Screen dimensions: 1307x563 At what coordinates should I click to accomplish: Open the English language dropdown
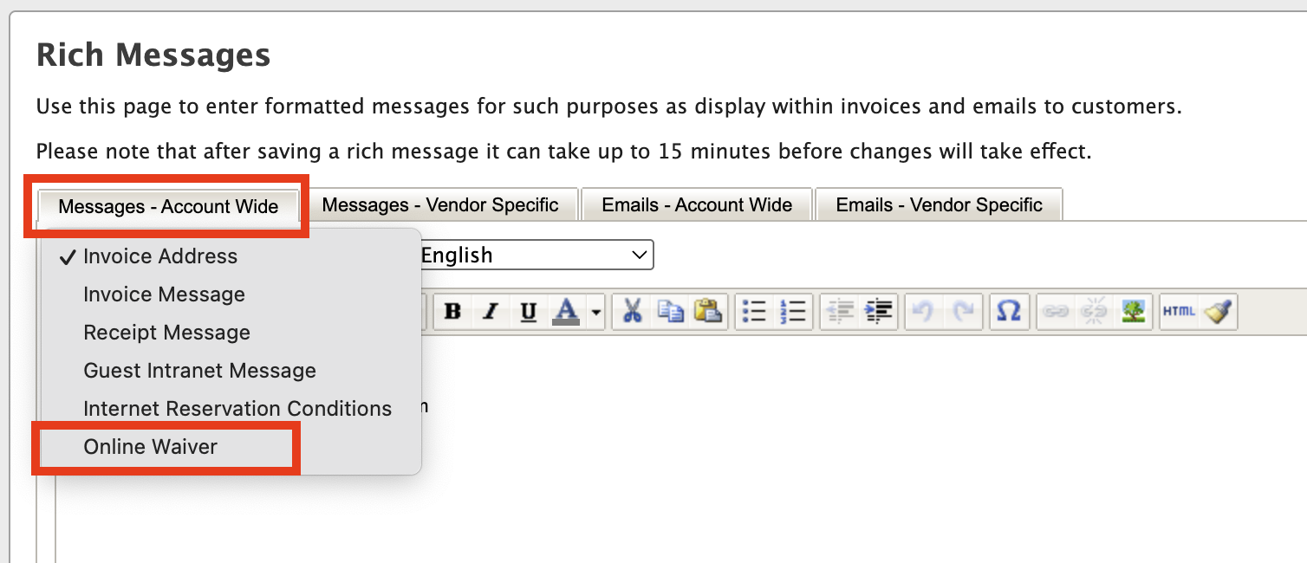click(536, 256)
